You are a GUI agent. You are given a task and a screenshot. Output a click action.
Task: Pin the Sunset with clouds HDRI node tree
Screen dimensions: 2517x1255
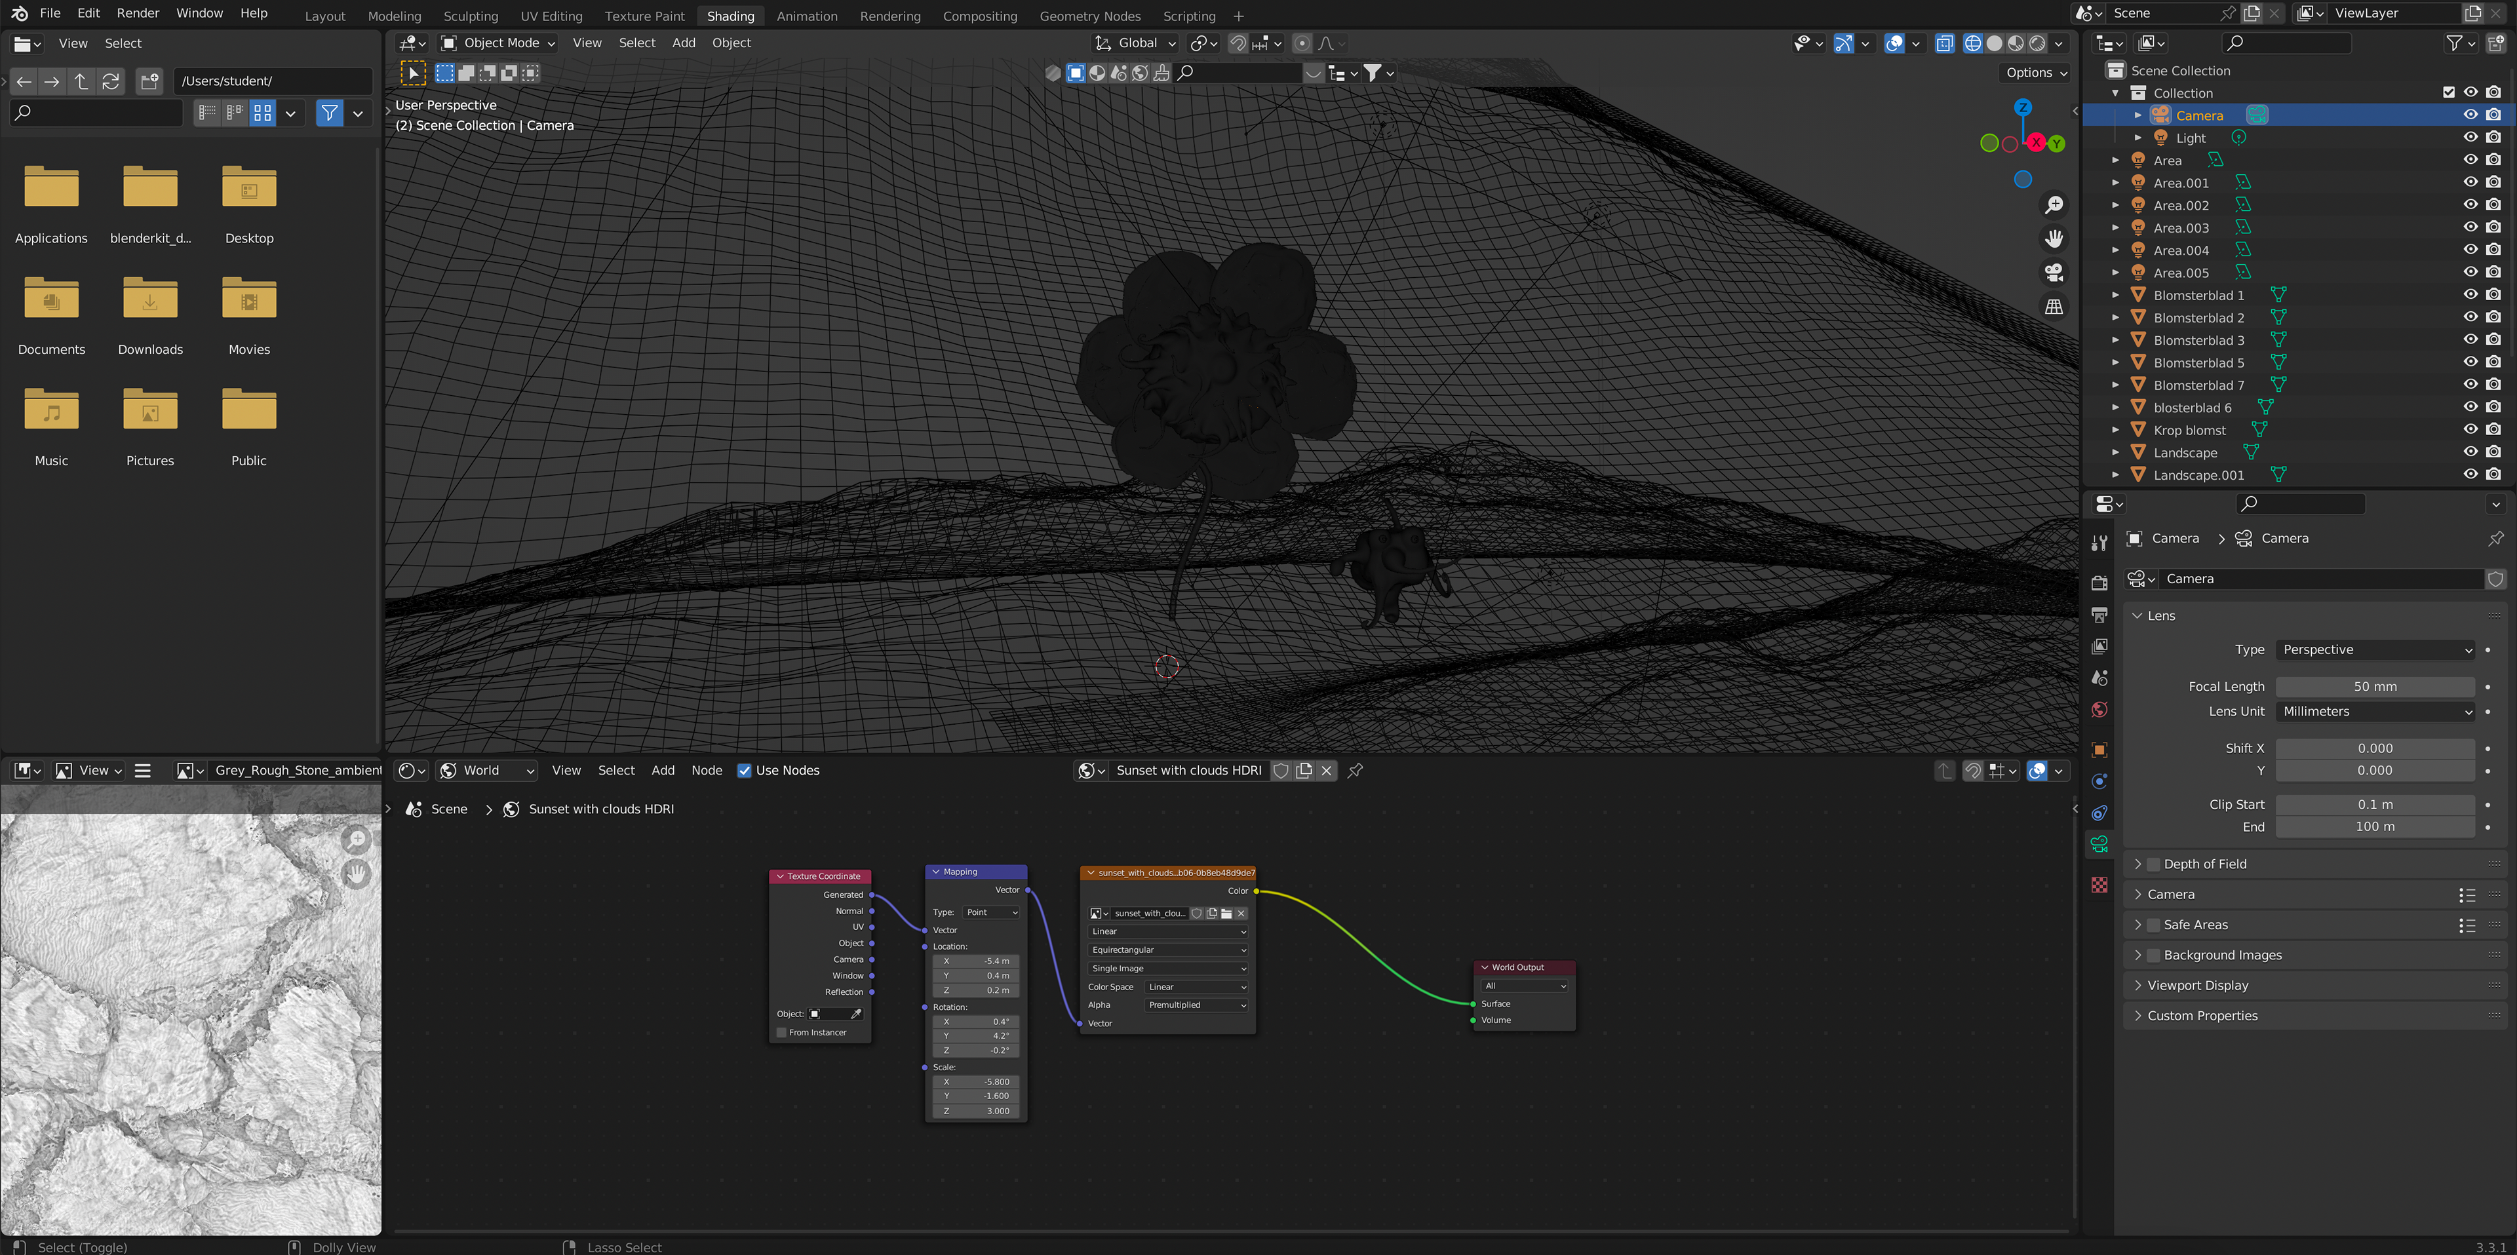pos(1356,771)
